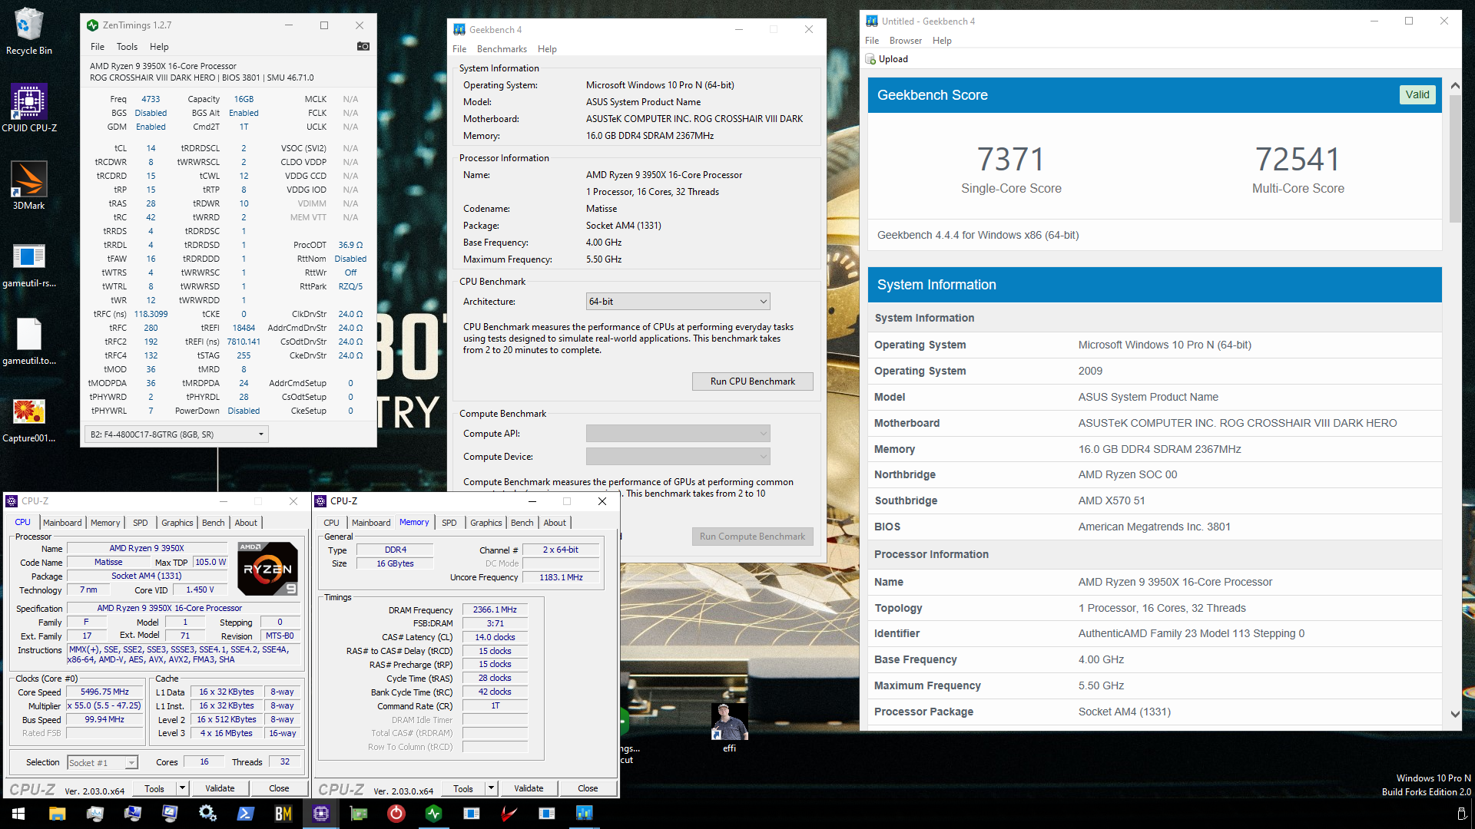Image resolution: width=1475 pixels, height=829 pixels.
Task: Select the effi desktop thumbnail
Action: tap(729, 727)
